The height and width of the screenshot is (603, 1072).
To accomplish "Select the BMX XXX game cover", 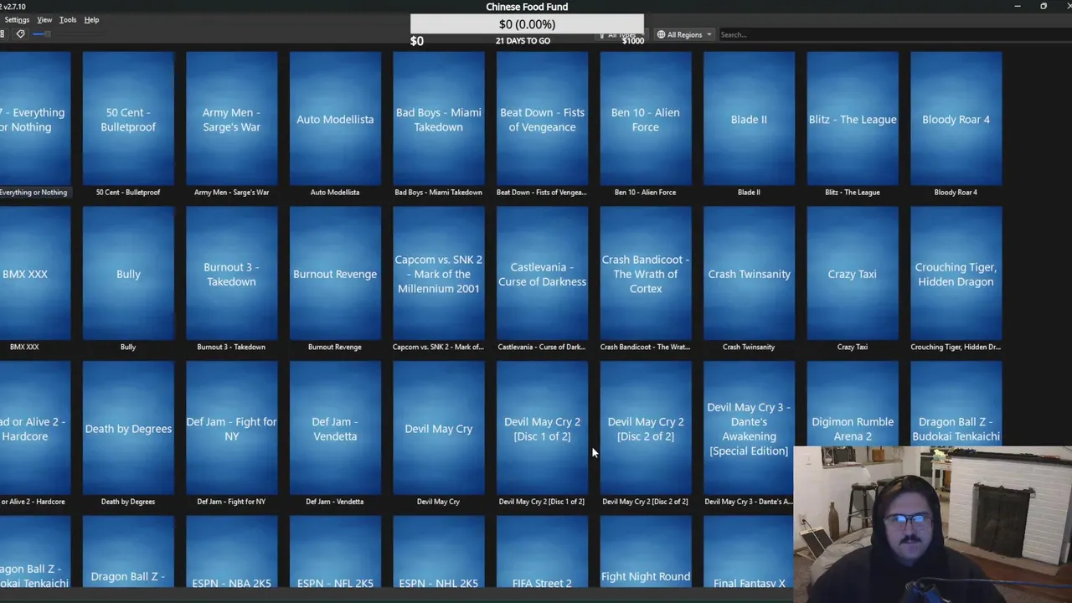I will pyautogui.click(x=35, y=274).
